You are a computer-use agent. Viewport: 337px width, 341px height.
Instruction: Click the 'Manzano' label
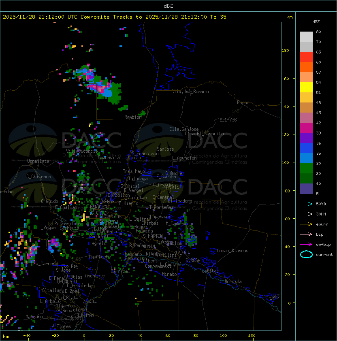tap(34, 317)
